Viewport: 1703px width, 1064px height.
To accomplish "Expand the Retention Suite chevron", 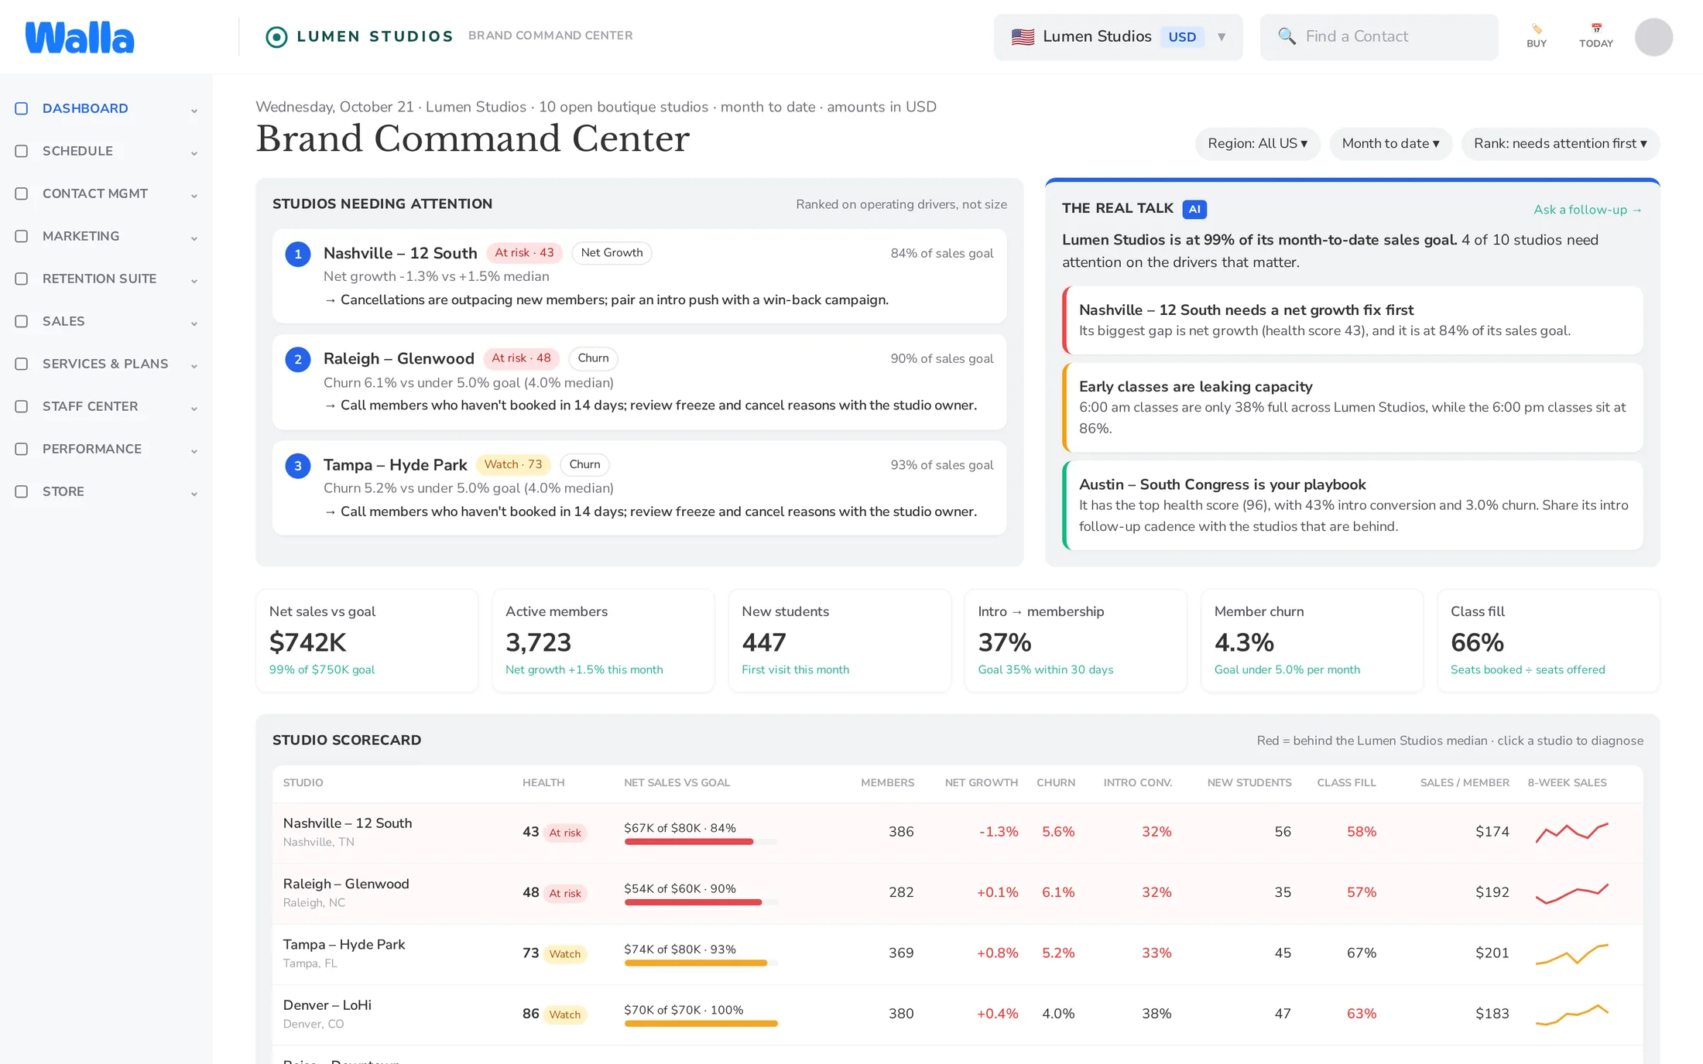I will [194, 280].
